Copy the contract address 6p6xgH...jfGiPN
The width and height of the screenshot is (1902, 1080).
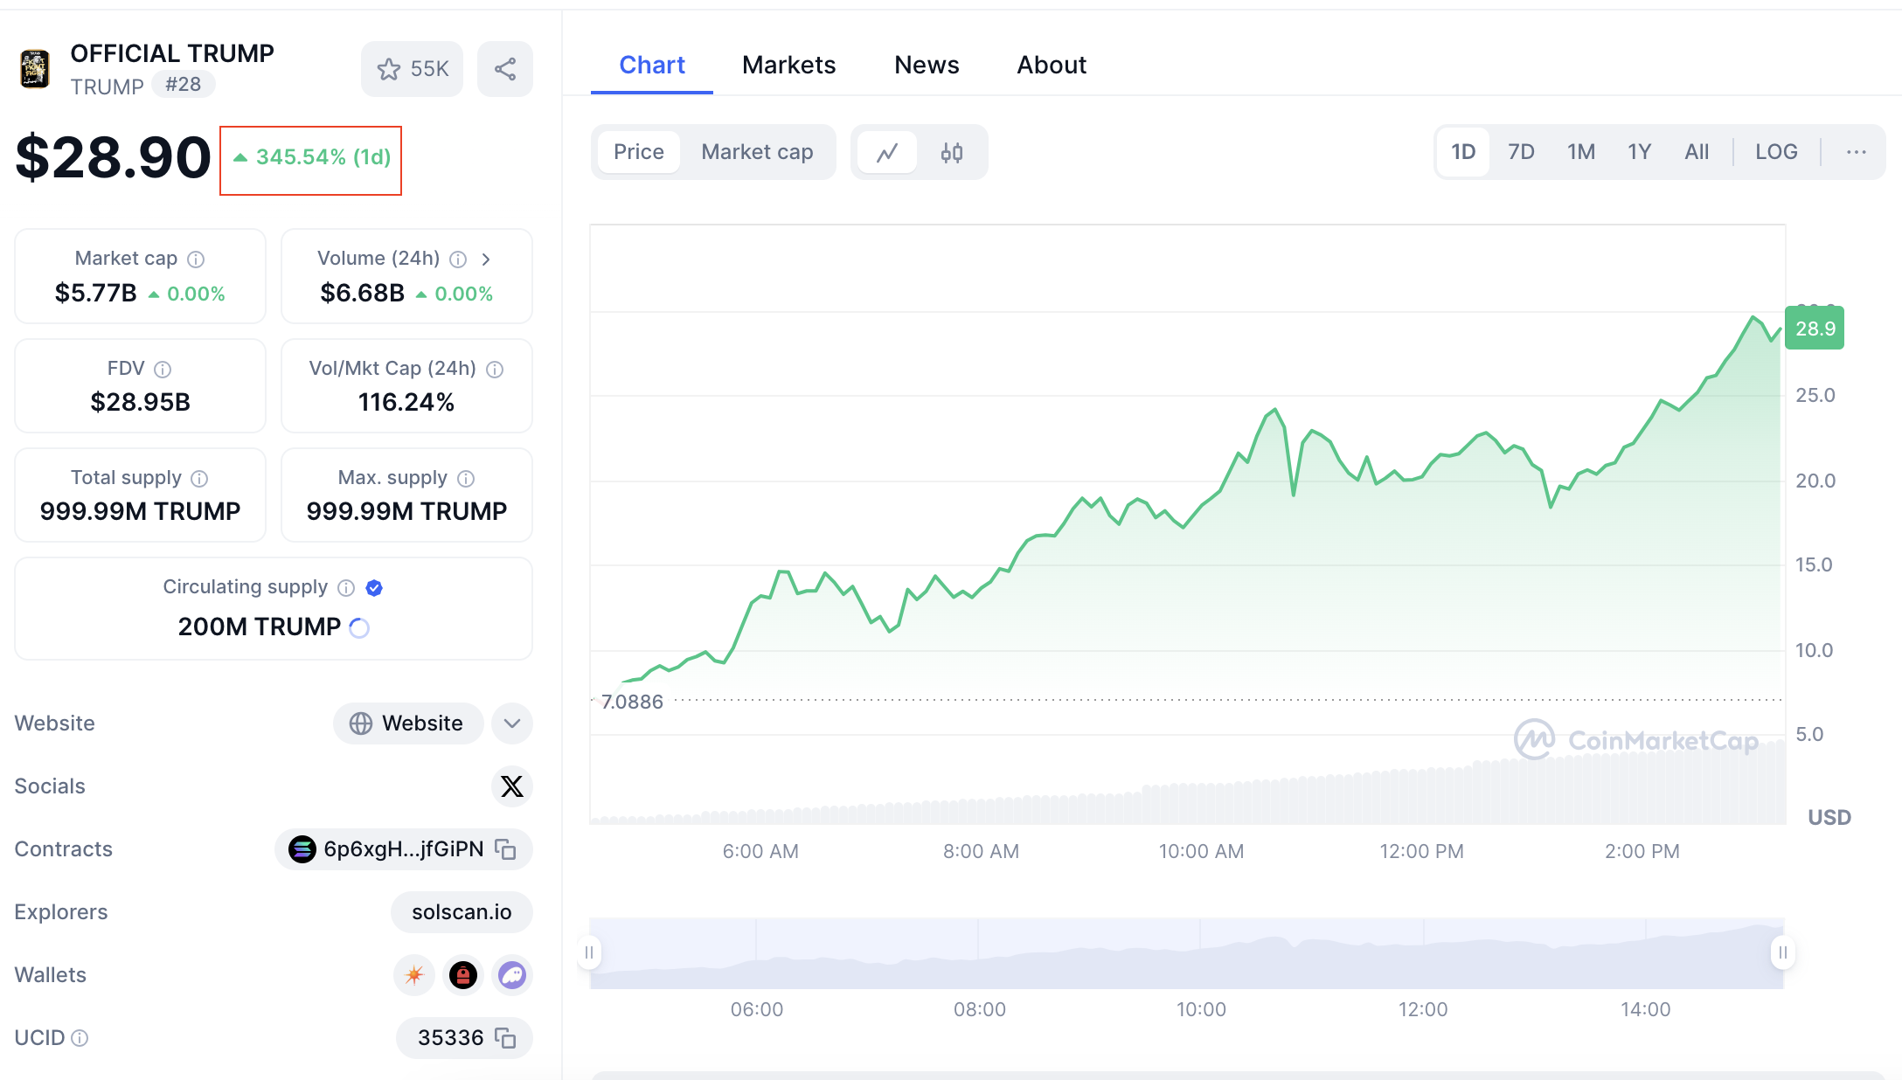click(506, 849)
